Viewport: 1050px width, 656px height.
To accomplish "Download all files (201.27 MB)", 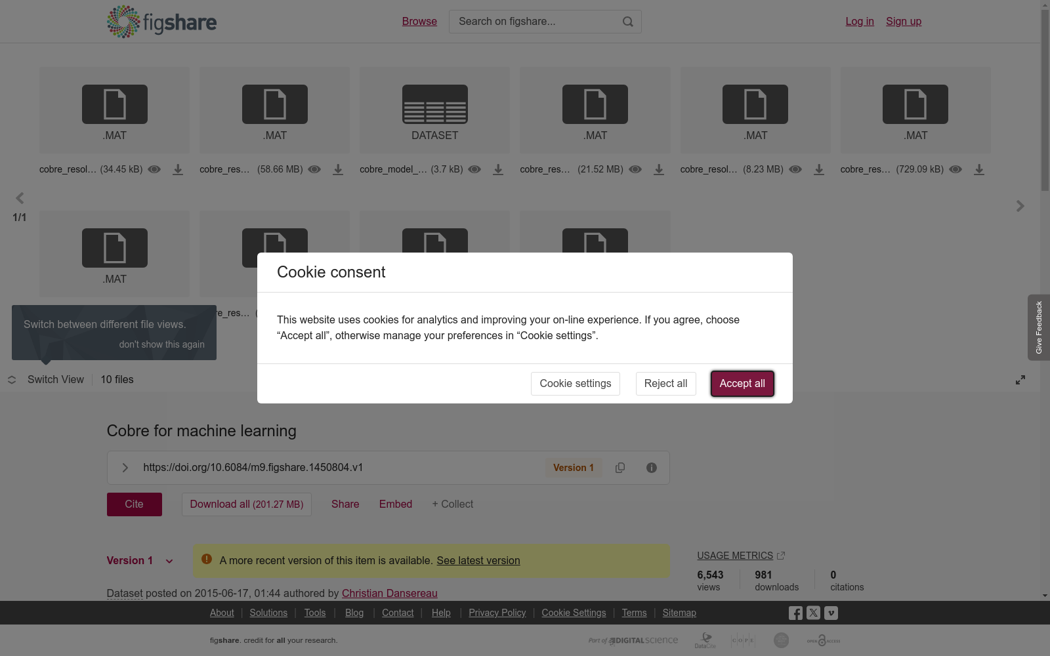I will tap(247, 504).
